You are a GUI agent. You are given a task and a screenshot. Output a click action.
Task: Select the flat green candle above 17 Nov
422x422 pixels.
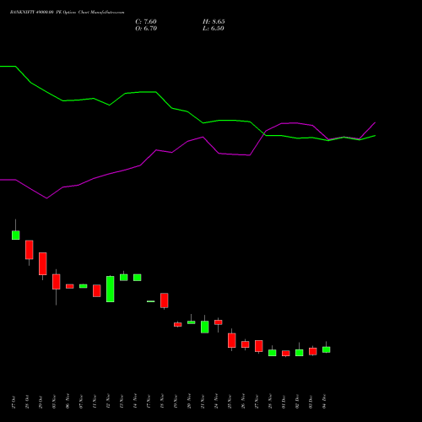(151, 301)
